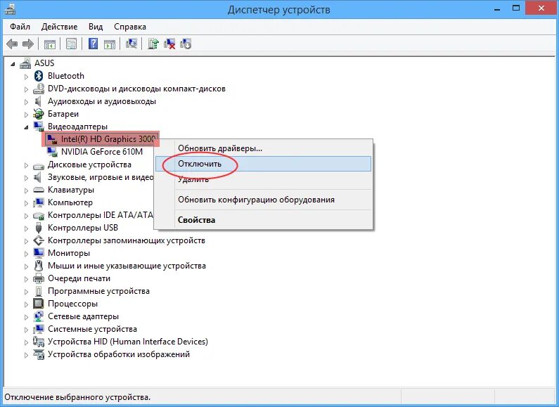Viewport: 559px width, 407px height.
Task: Expand the Сетевые адаптеры category
Action: coord(26,317)
